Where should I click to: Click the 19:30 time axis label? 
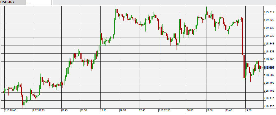tap(248, 110)
